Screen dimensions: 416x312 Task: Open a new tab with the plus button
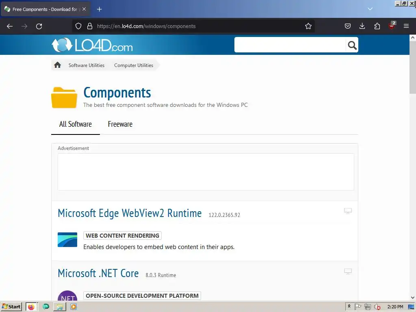tap(99, 9)
